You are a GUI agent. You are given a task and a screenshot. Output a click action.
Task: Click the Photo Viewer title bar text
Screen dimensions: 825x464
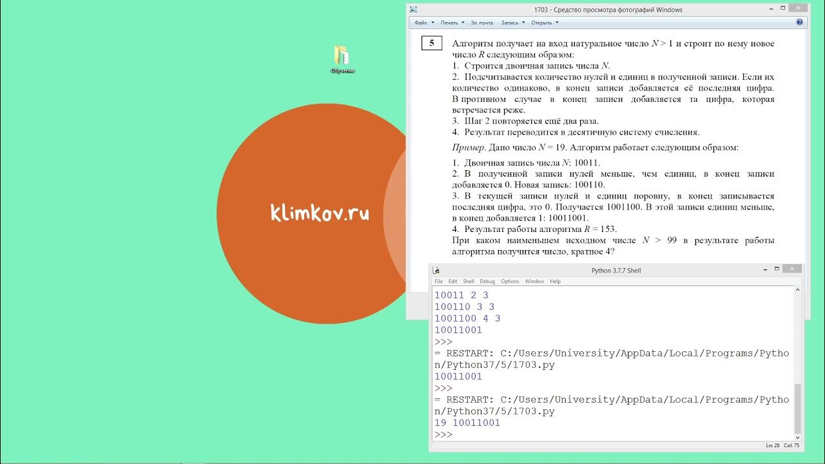(608, 10)
